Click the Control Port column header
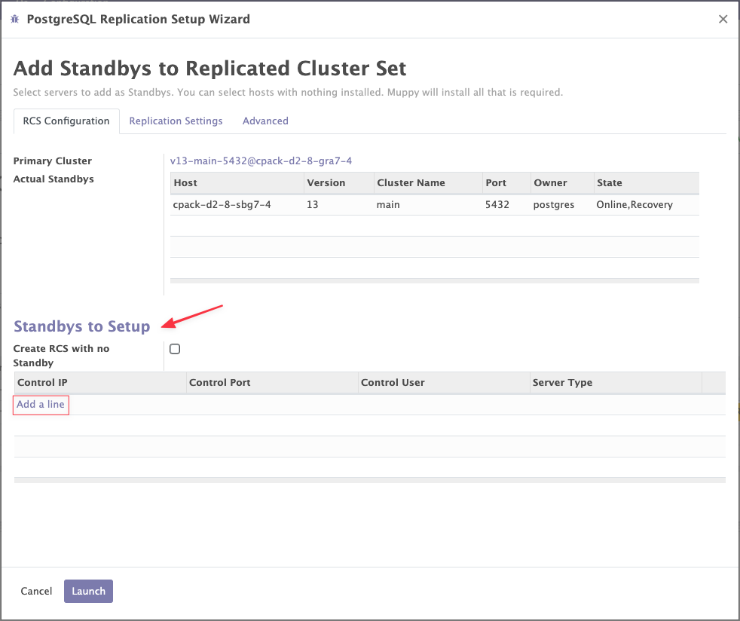 tap(219, 383)
